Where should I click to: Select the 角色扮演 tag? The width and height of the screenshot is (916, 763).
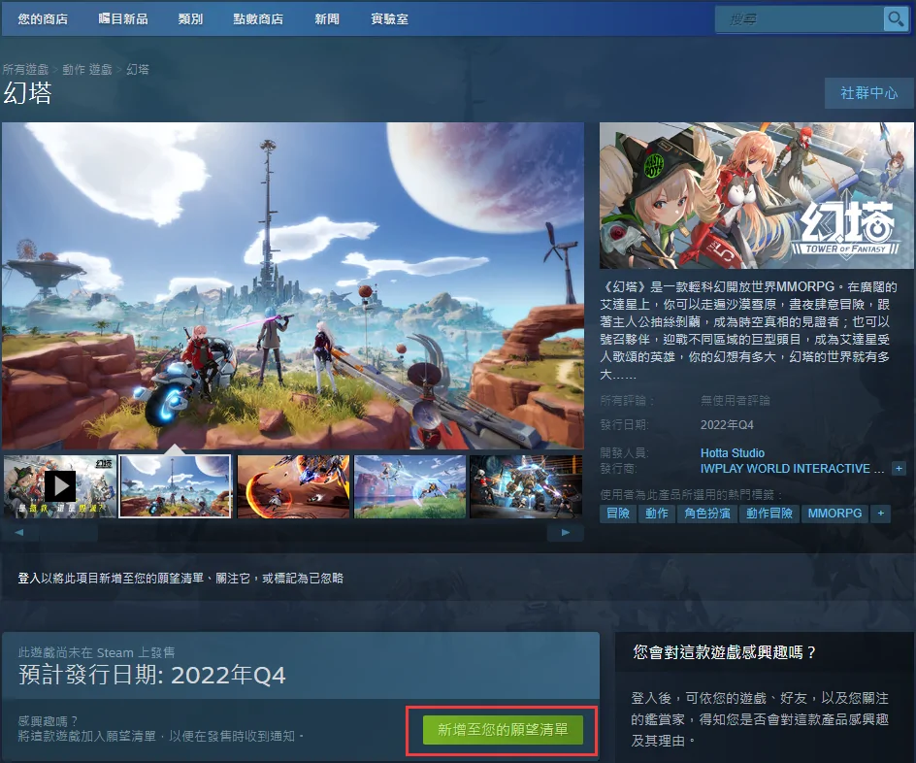click(707, 514)
